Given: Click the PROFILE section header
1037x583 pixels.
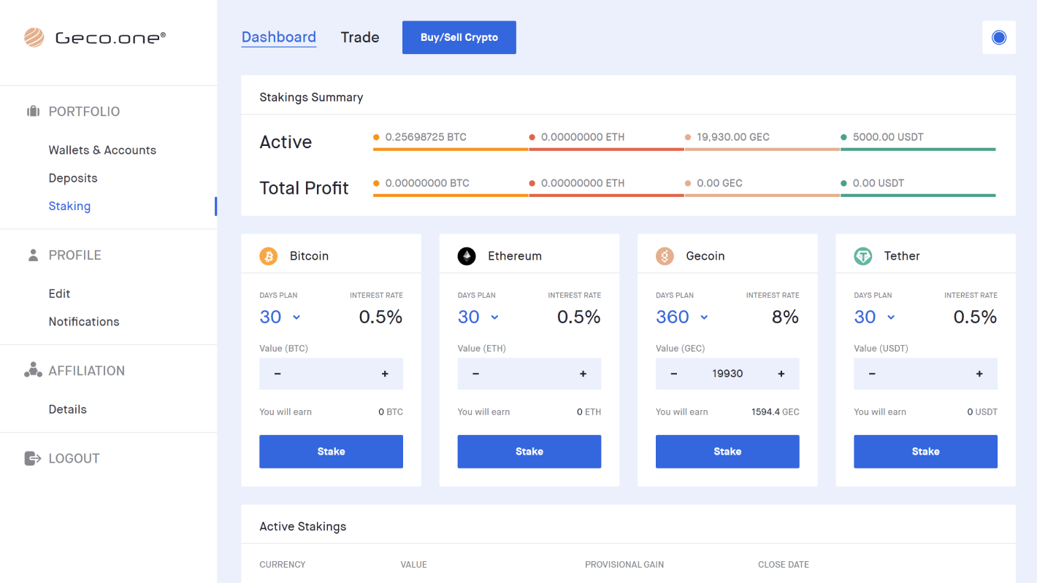Looking at the screenshot, I should (74, 255).
